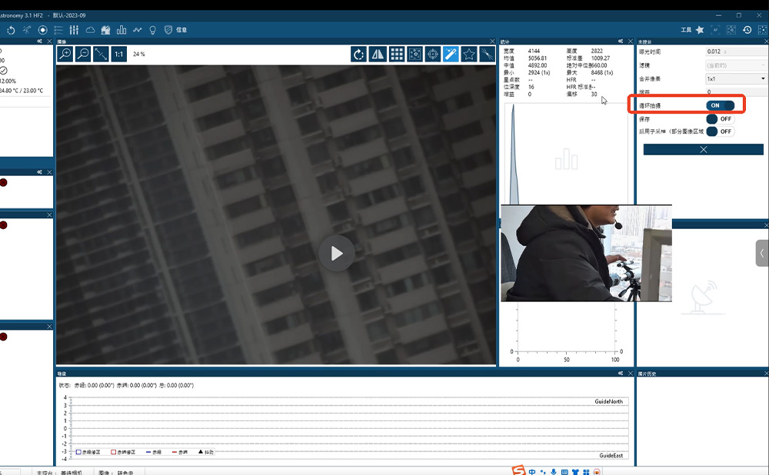Viewport: 769px width, 475px height.
Task: Fit image to the panel view
Action: click(101, 54)
